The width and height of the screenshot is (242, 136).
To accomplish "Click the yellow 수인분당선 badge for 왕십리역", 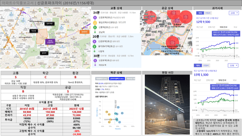I will tap(95, 23).
